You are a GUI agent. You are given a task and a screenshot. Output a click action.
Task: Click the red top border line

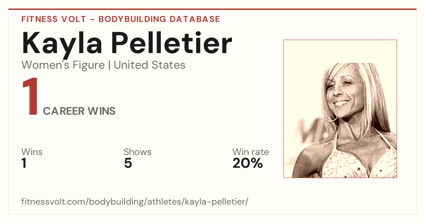coord(212,9)
